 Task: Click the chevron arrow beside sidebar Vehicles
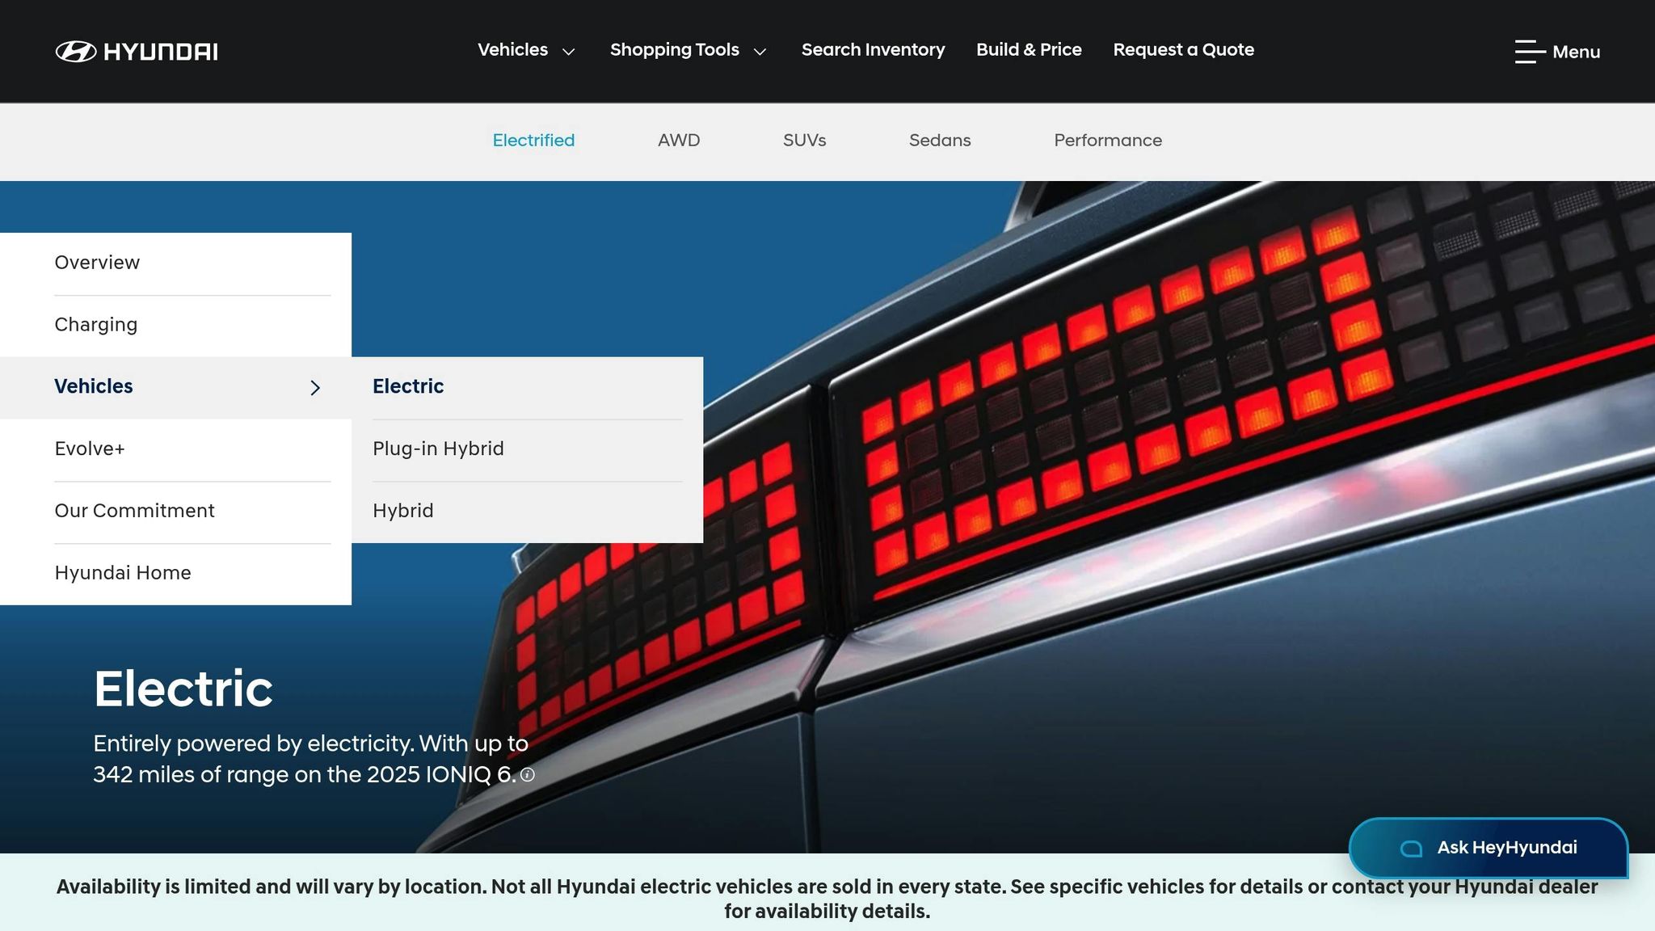pos(315,388)
